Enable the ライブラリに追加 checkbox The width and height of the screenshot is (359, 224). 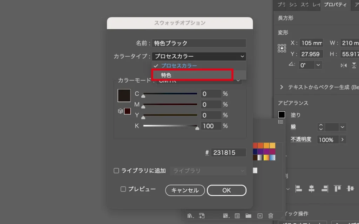tap(117, 171)
